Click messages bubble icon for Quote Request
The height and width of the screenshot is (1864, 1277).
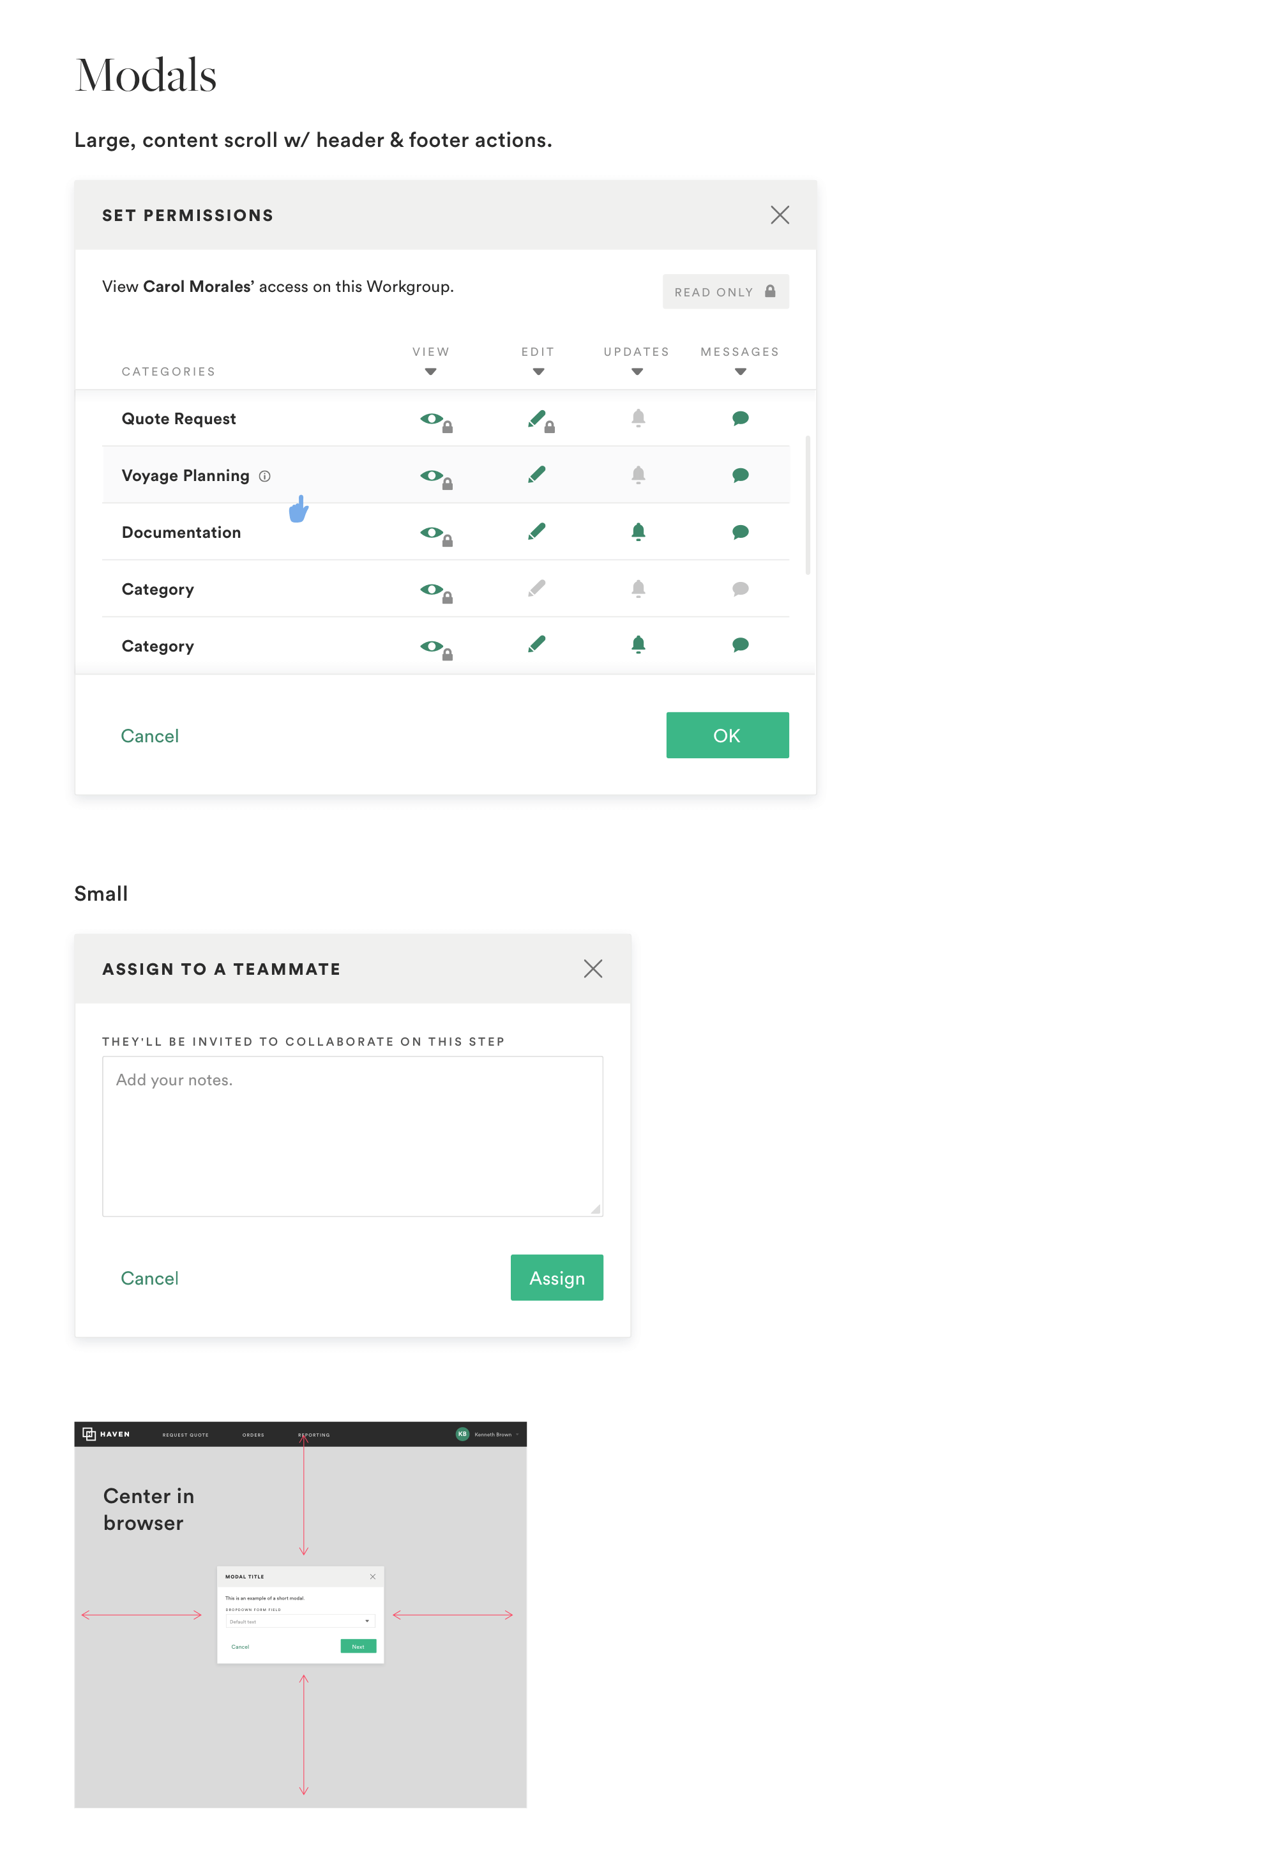pos(740,418)
